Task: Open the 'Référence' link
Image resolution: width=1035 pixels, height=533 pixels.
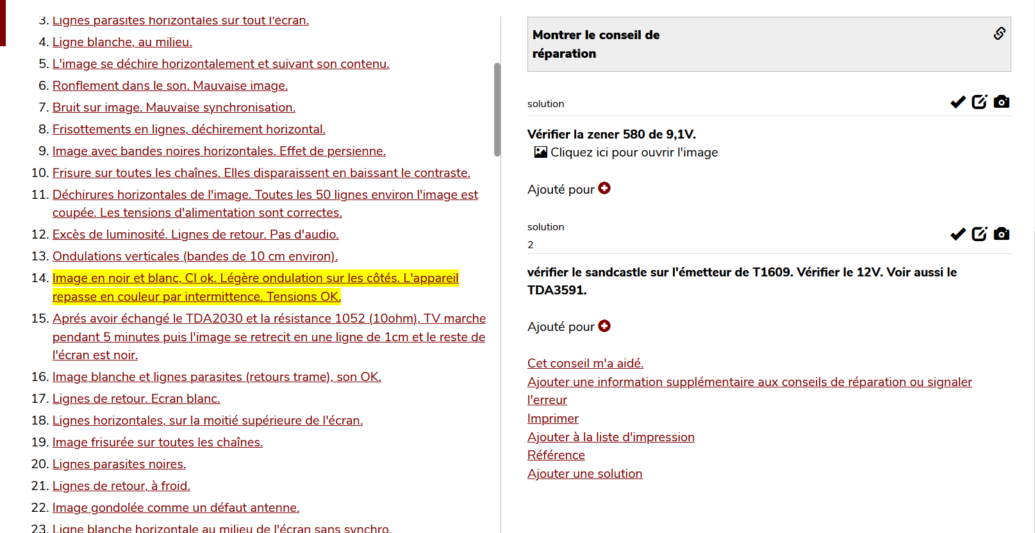Action: [x=556, y=455]
